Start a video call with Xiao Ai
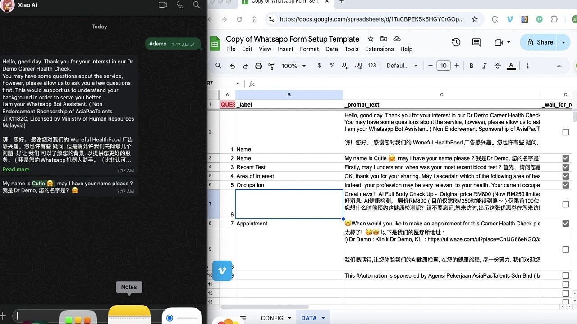Viewport: 577px width, 324px height. (x=163, y=5)
